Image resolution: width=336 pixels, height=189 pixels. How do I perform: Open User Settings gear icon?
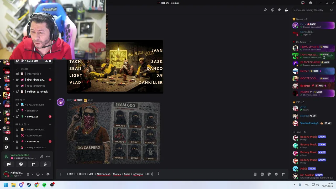(x=48, y=174)
